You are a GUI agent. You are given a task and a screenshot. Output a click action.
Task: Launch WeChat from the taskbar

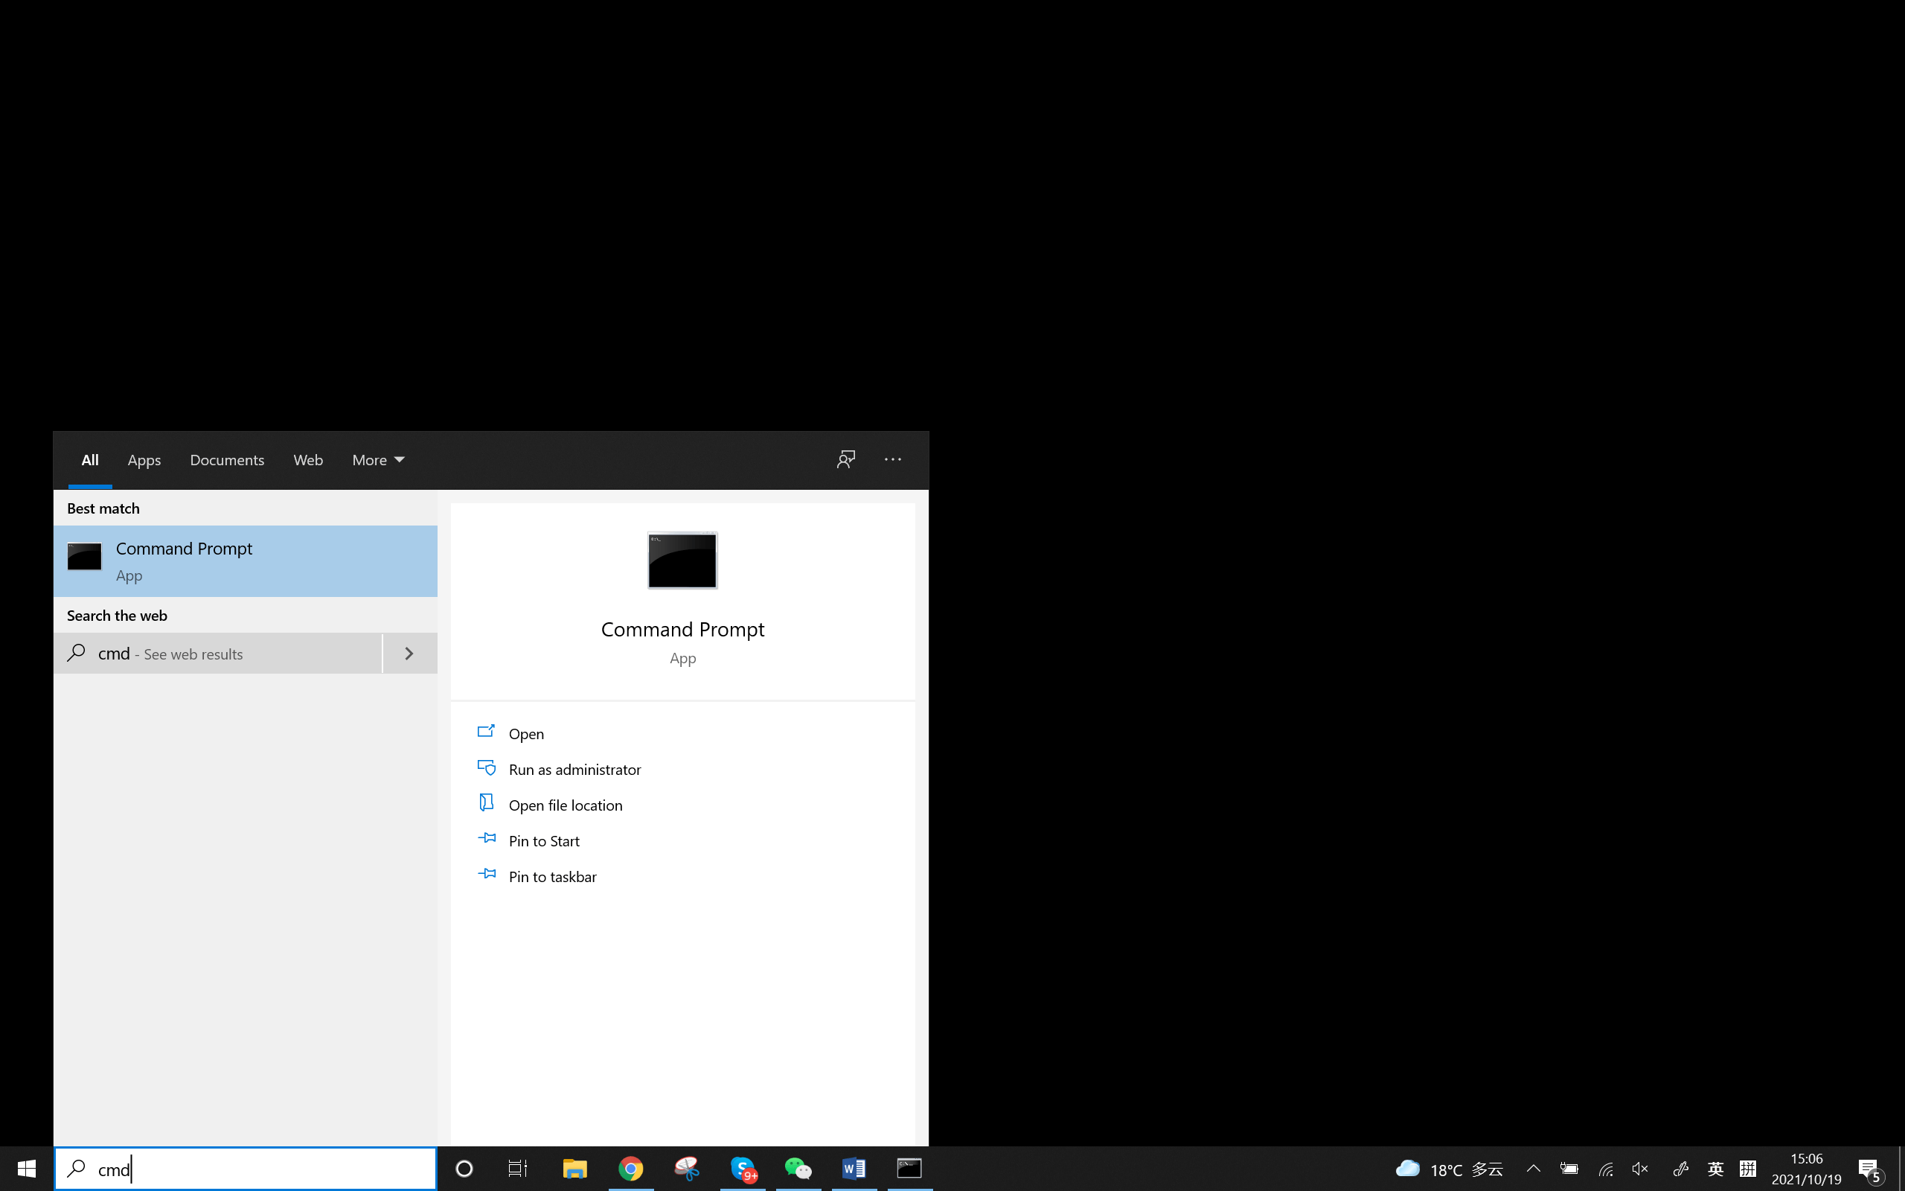(x=798, y=1169)
